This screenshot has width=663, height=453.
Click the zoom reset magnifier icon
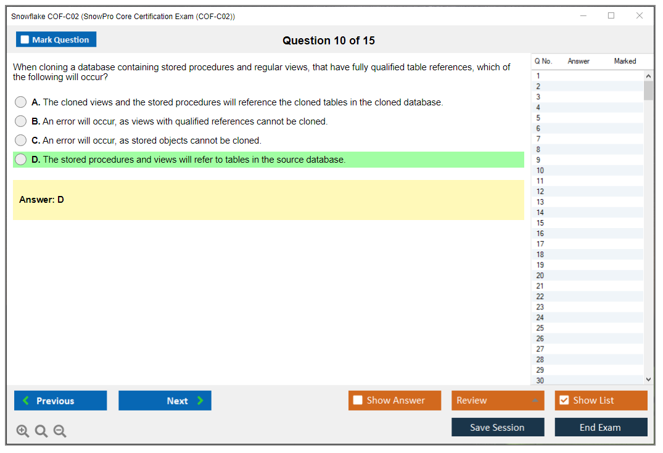41,431
